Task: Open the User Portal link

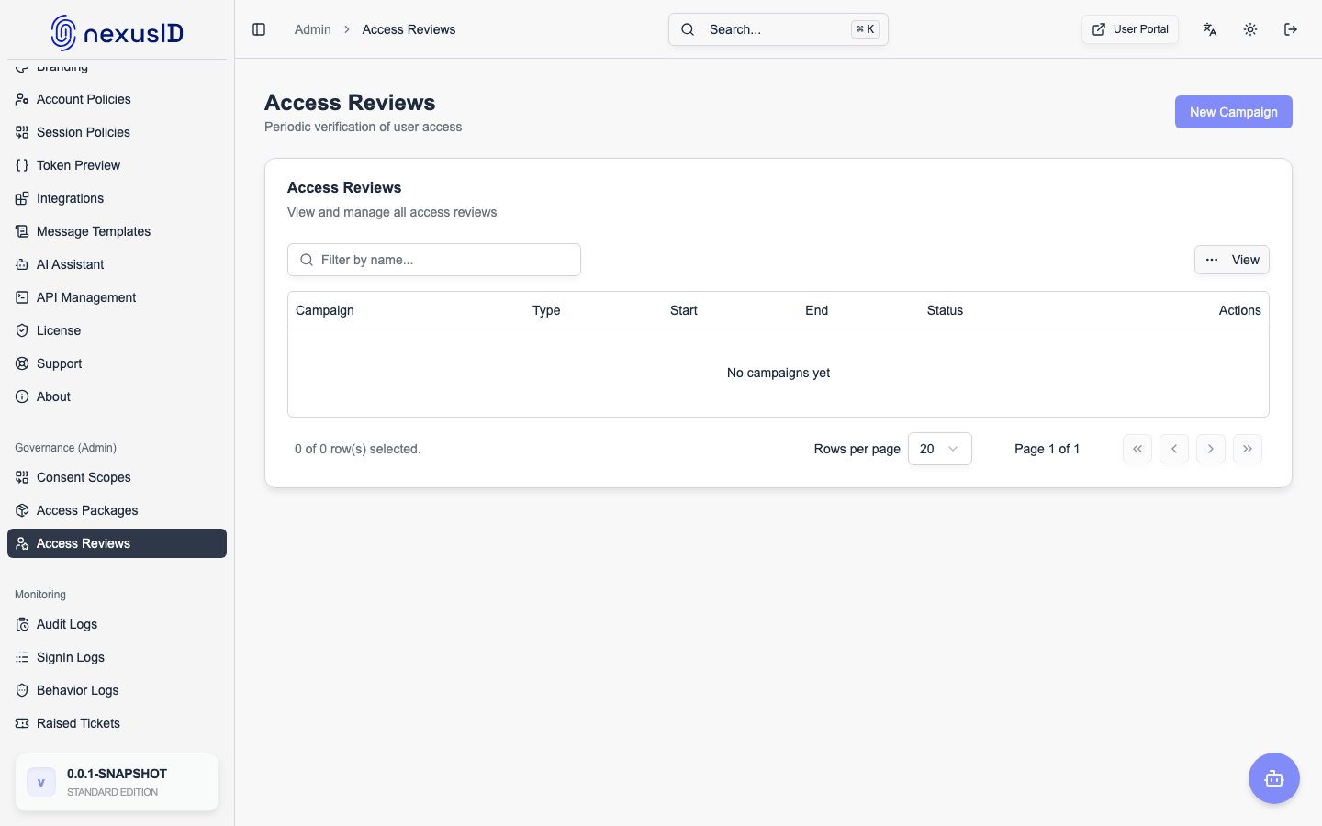Action: 1130,29
